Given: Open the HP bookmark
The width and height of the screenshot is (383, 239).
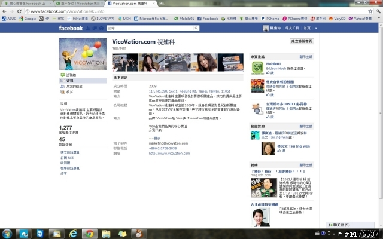Looking at the screenshot, I should [x=44, y=19].
